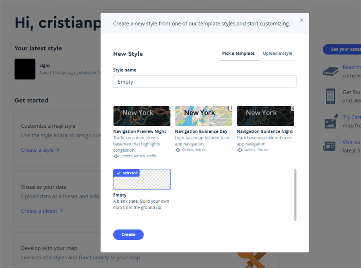
Task: Choose Navigation Preview Night template thumbnail
Action: tap(142, 116)
